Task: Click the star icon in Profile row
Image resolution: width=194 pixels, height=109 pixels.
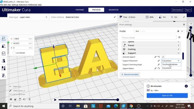Action: (x=178, y=31)
